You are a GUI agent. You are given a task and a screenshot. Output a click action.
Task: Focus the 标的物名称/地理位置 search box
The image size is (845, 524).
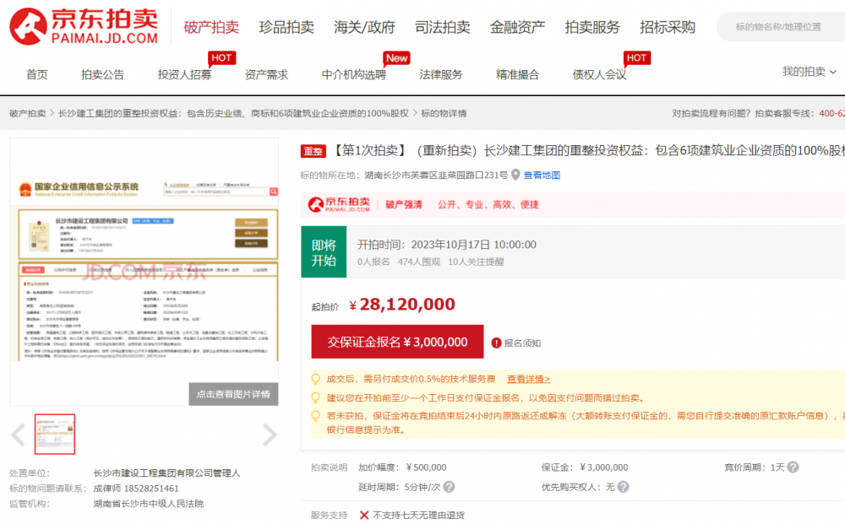780,27
